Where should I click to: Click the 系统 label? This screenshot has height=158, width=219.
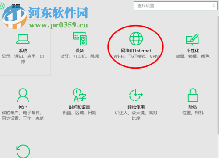pos(23,51)
